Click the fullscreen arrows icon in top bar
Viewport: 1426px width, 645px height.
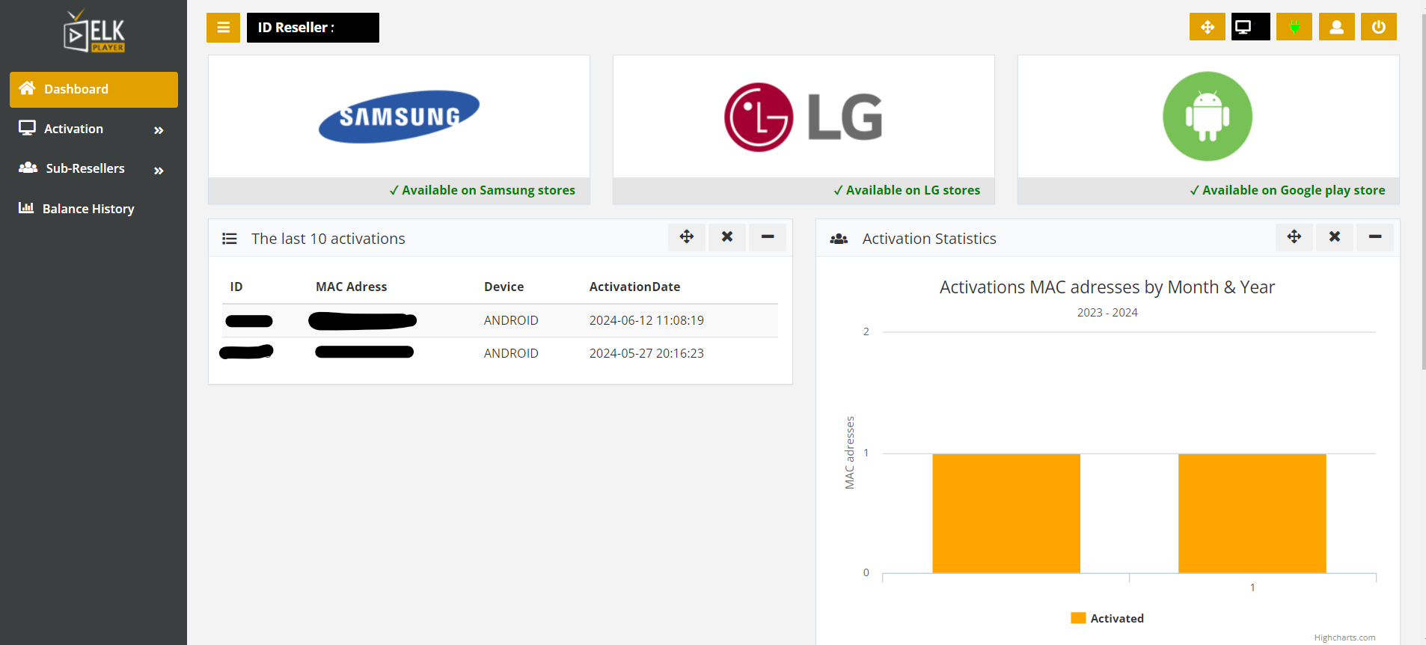pyautogui.click(x=1207, y=27)
